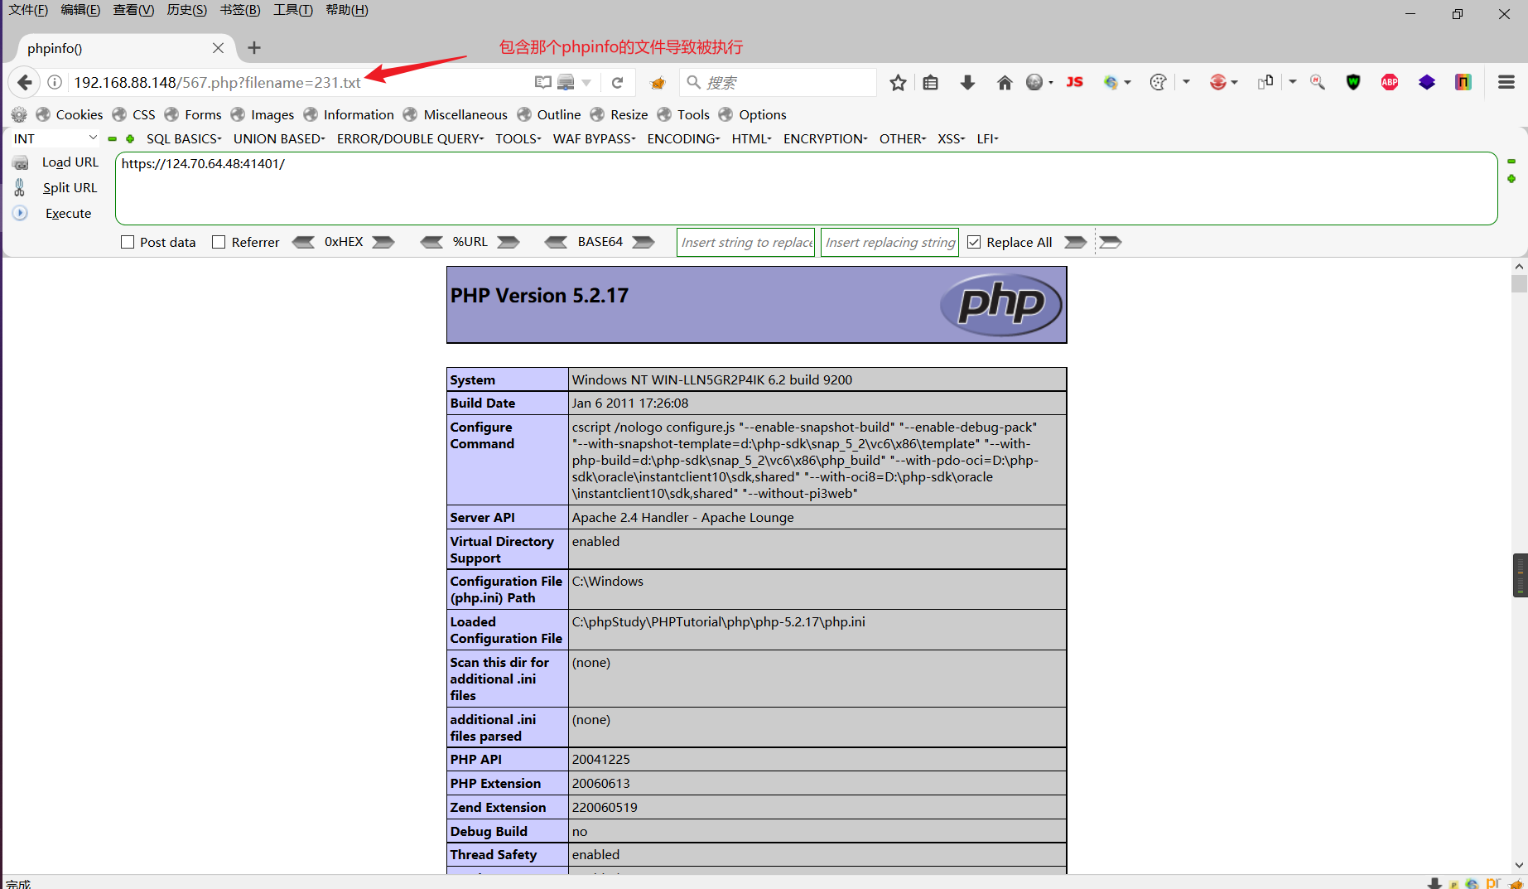
Task: Open the 帮助(H) menu
Action: 347,10
